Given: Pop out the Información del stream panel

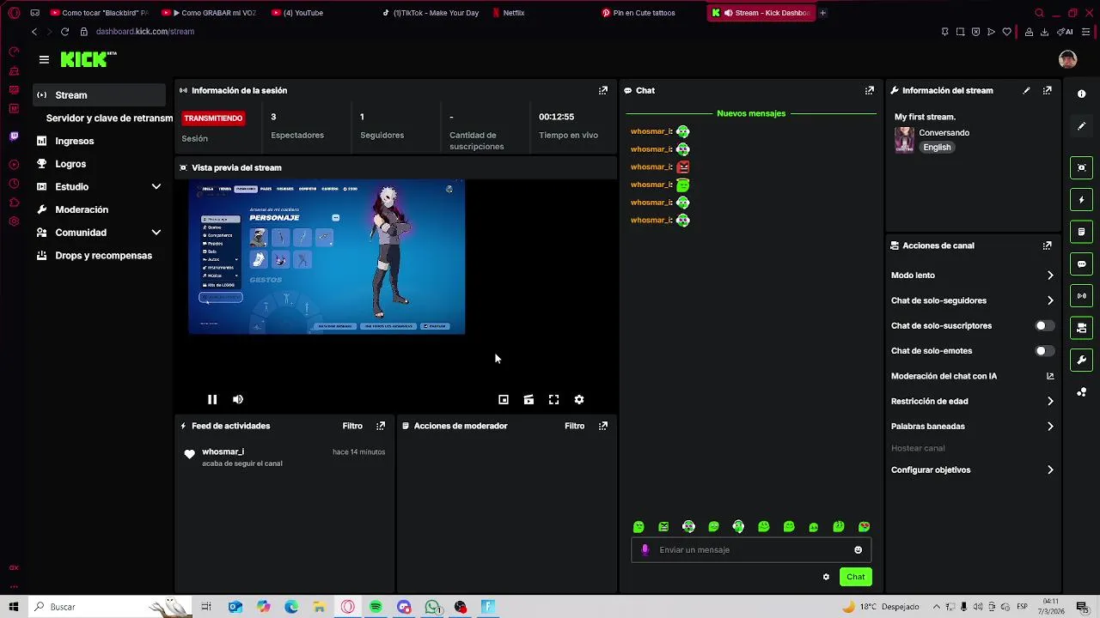Looking at the screenshot, I should (1048, 90).
